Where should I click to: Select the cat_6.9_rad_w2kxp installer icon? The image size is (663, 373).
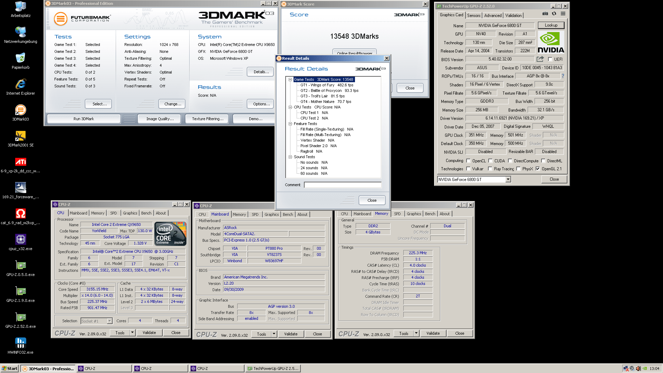click(x=21, y=217)
